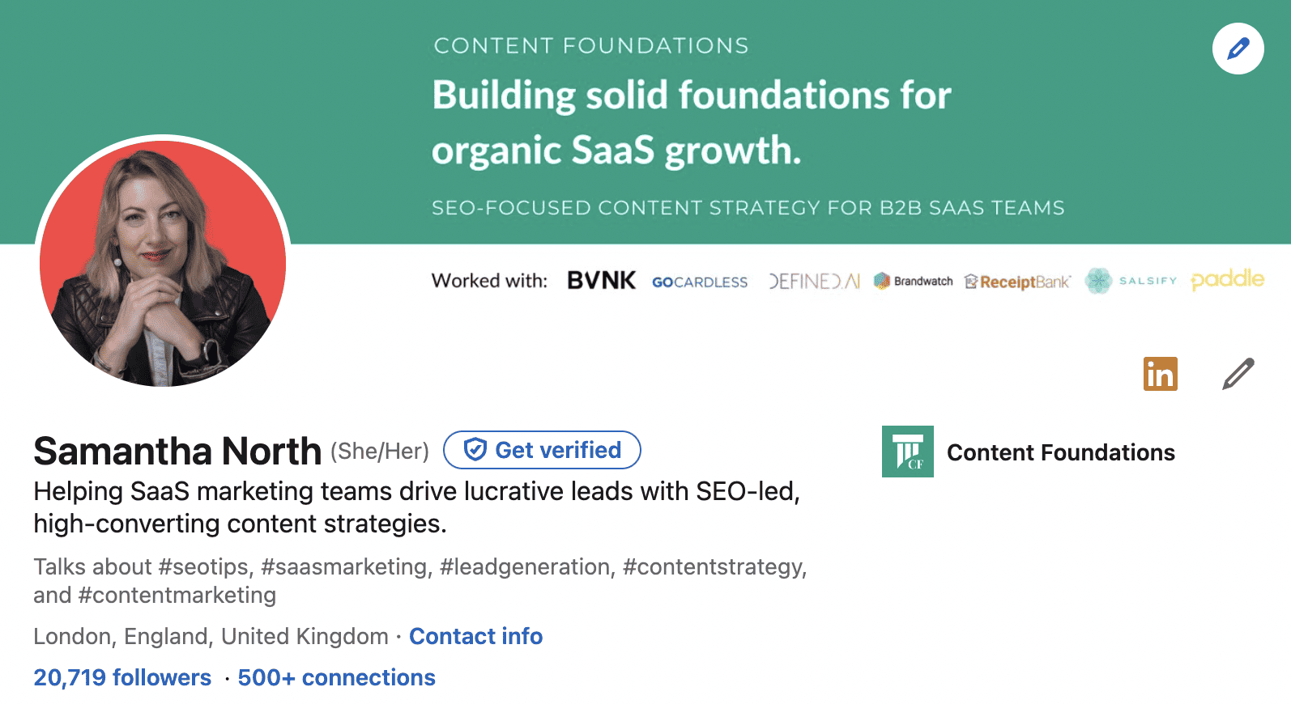Edit the banner with the blue pencil icon

pyautogui.click(x=1238, y=49)
